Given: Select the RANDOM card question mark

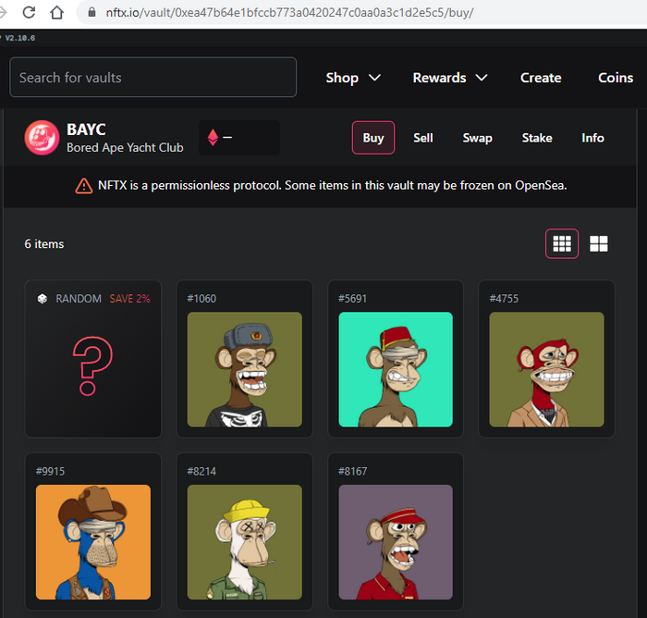Looking at the screenshot, I should pos(92,366).
